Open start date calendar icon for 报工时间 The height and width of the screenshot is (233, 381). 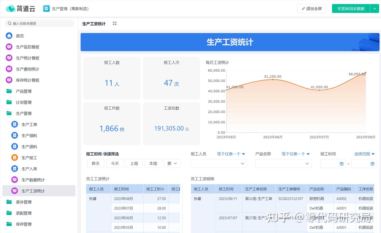tap(342, 164)
